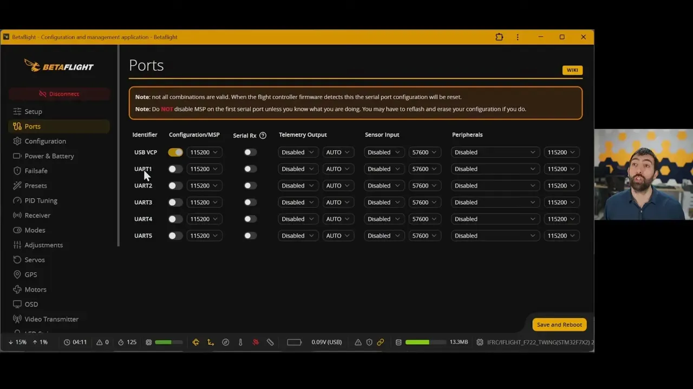Screen dimensions: 693x389
Task: Click red GPS satellite status icon
Action: click(x=256, y=343)
